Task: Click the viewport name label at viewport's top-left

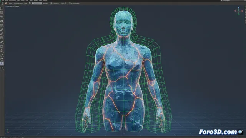Action: pyautogui.click(x=12, y=7)
